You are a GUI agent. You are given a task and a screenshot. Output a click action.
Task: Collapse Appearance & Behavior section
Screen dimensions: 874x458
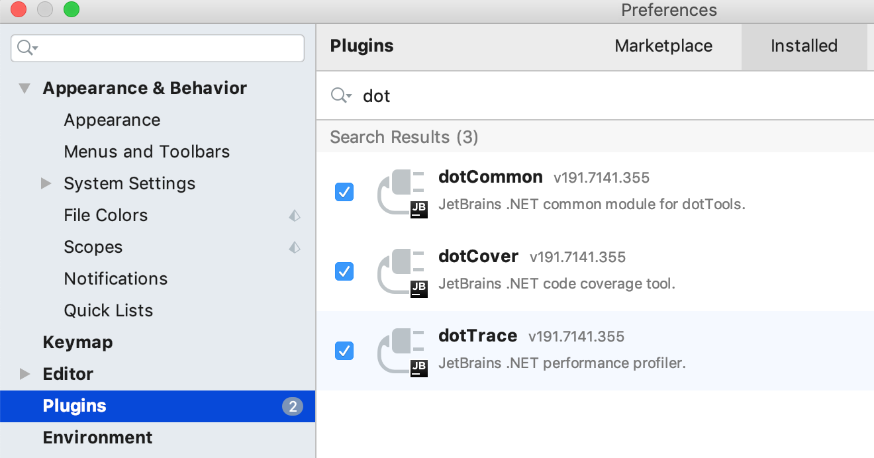pos(24,88)
